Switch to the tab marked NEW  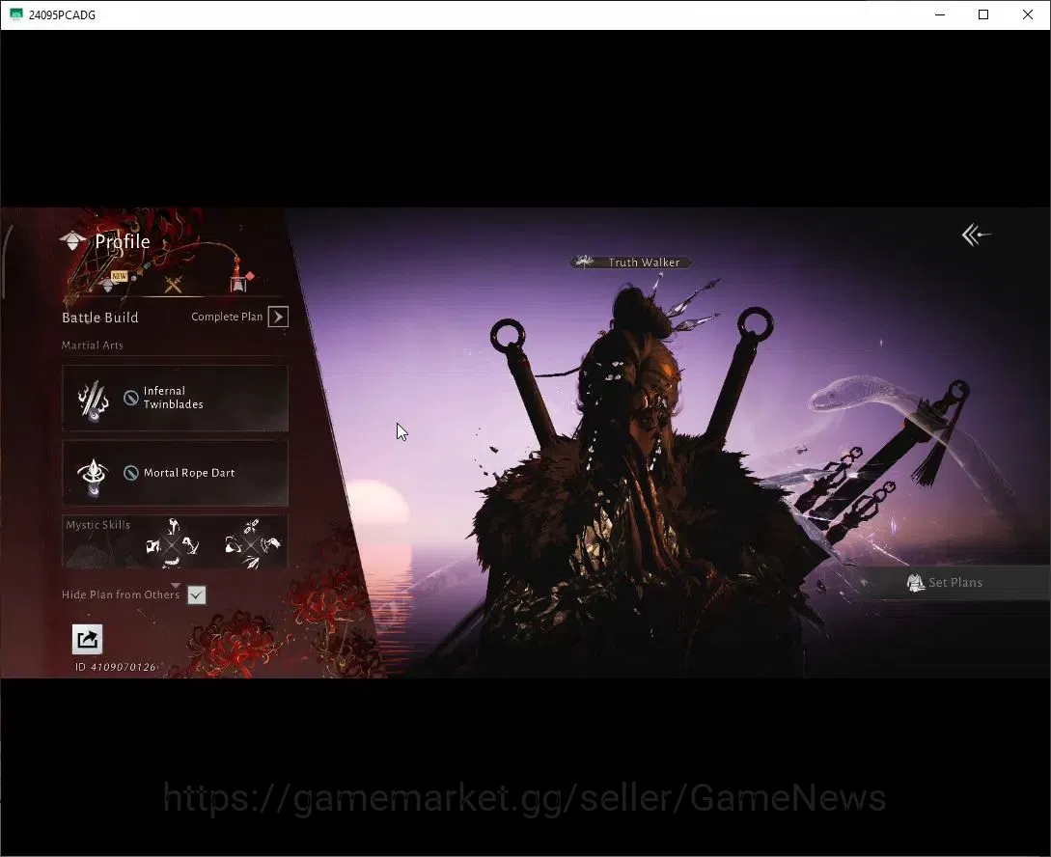point(113,282)
